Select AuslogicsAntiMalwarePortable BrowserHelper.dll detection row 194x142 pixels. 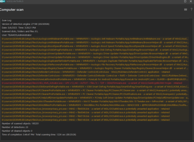point(95,42)
